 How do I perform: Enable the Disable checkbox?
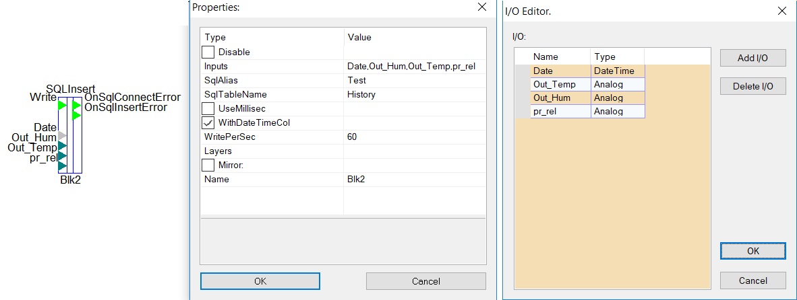click(x=208, y=52)
